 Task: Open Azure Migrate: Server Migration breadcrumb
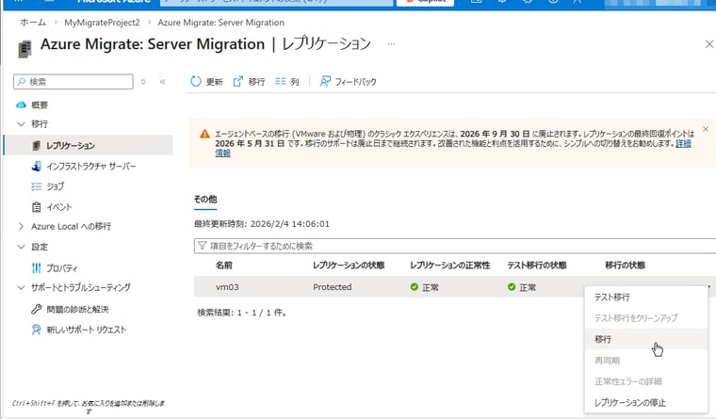(x=221, y=23)
